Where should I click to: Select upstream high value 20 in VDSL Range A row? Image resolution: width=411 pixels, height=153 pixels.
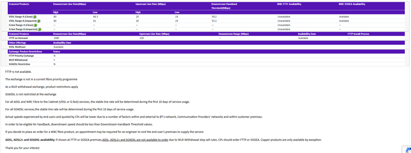(137, 17)
